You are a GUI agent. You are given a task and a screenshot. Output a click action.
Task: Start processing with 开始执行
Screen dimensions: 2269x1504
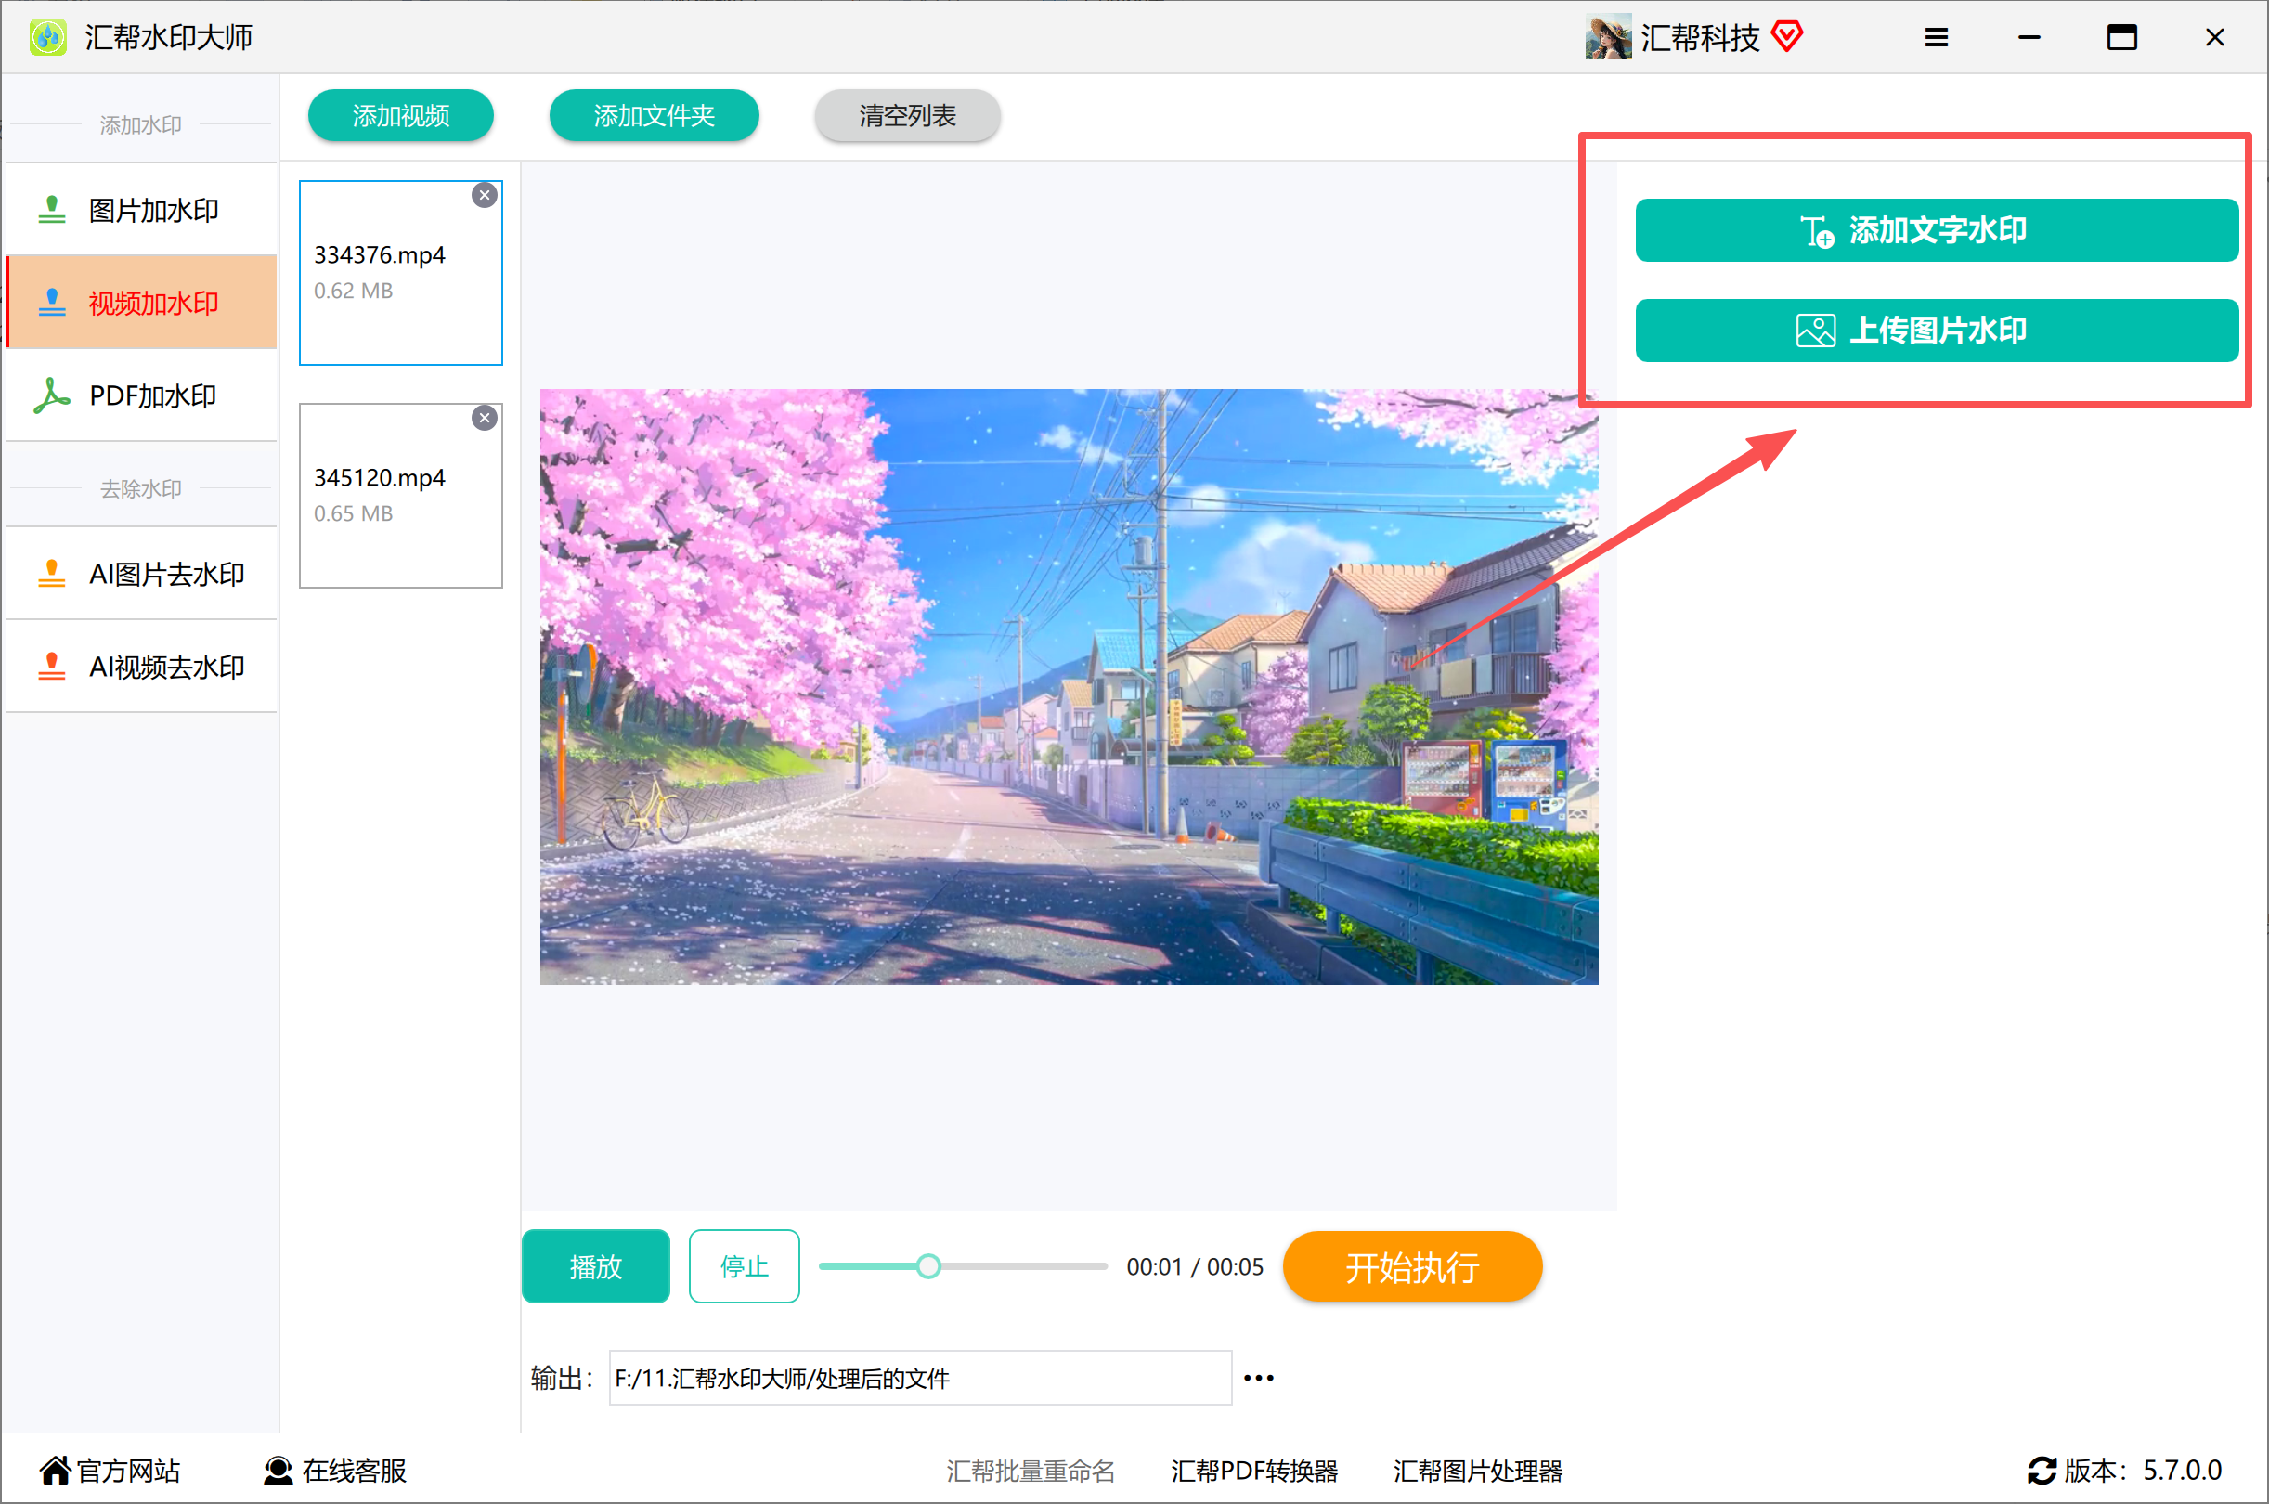click(x=1413, y=1267)
